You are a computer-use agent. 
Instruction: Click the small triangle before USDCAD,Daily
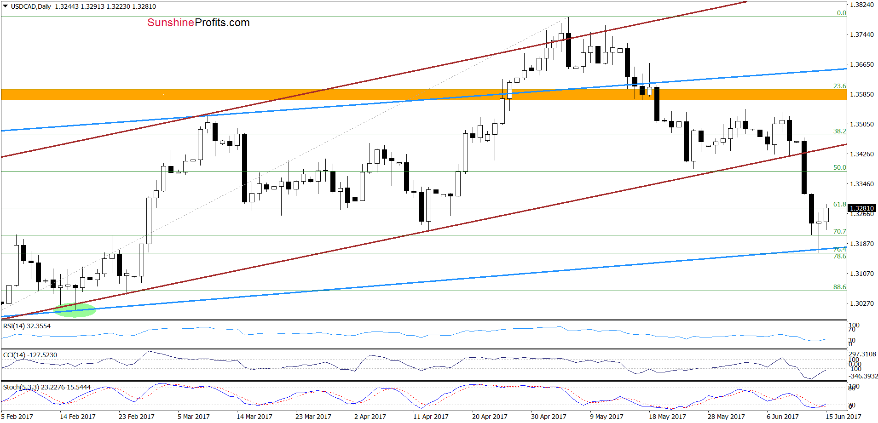[6, 6]
